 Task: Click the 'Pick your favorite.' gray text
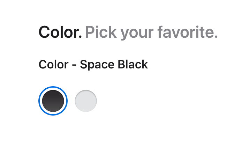pos(151,32)
